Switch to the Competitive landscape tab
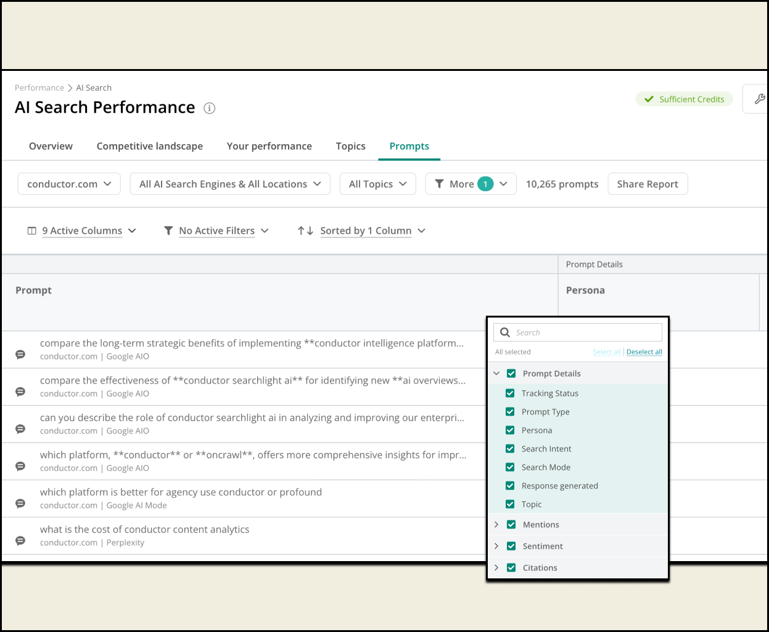The image size is (769, 632). [x=150, y=146]
